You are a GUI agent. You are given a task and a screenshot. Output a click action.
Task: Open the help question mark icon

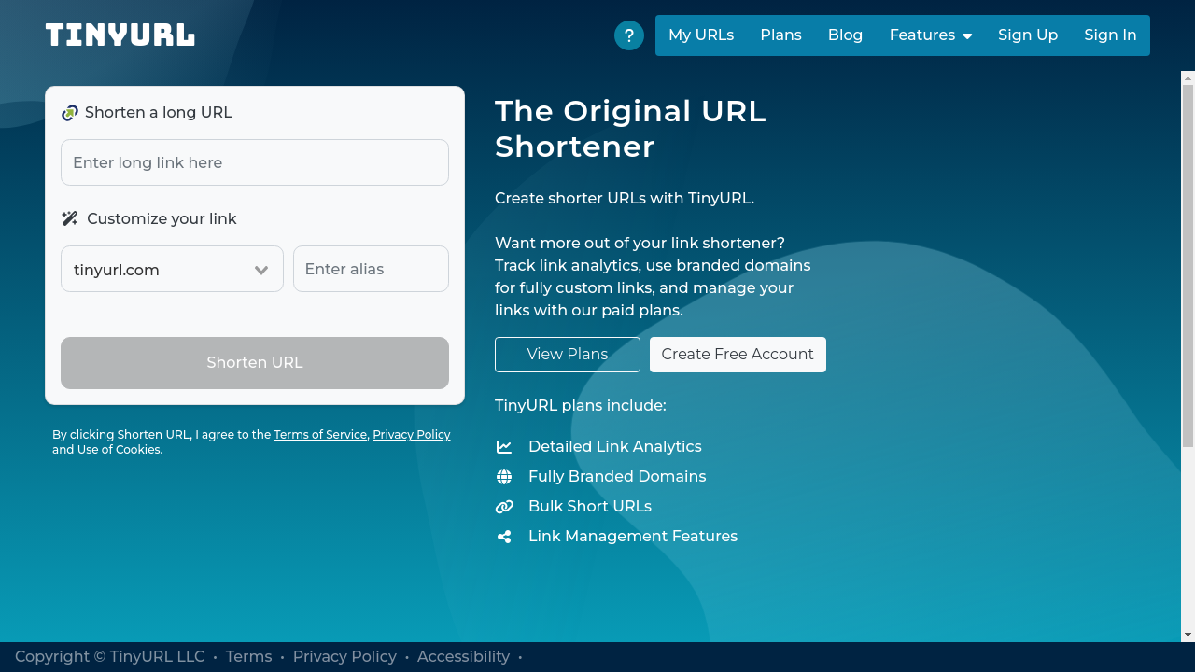629,35
